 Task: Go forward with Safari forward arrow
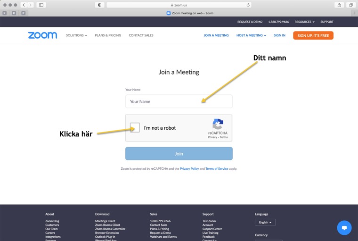tap(30, 5)
